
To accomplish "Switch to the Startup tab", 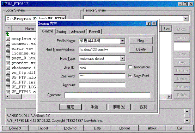I will 61,32.
